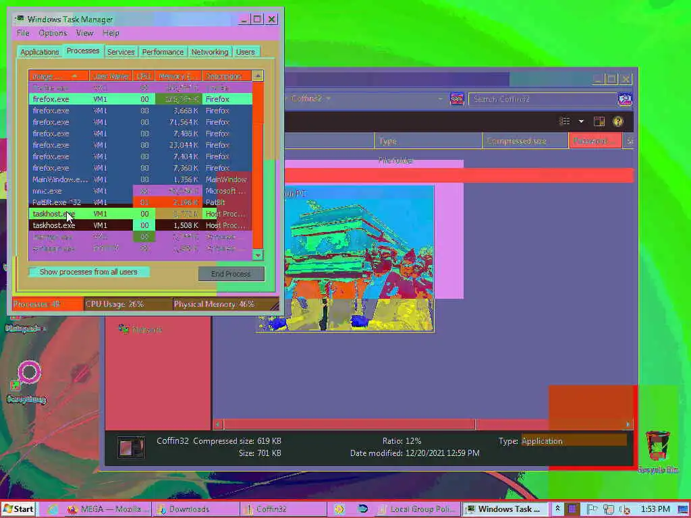691x518 pixels.
Task: Click the End Process button
Action: (231, 274)
